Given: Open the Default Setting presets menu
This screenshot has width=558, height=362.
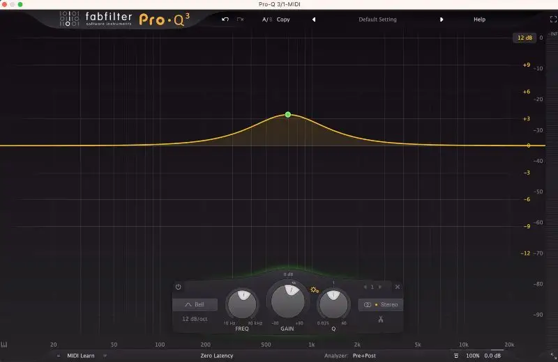Looking at the screenshot, I should 377,19.
